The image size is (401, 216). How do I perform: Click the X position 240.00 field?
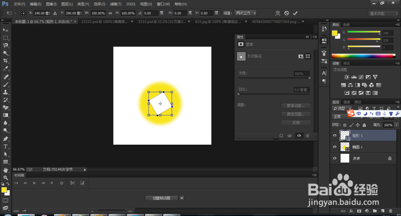click(x=42, y=13)
